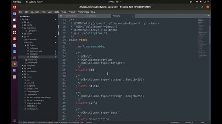Screen dimensions: 222x124
Task: Collapse the src folder
Action: coord(22,37)
